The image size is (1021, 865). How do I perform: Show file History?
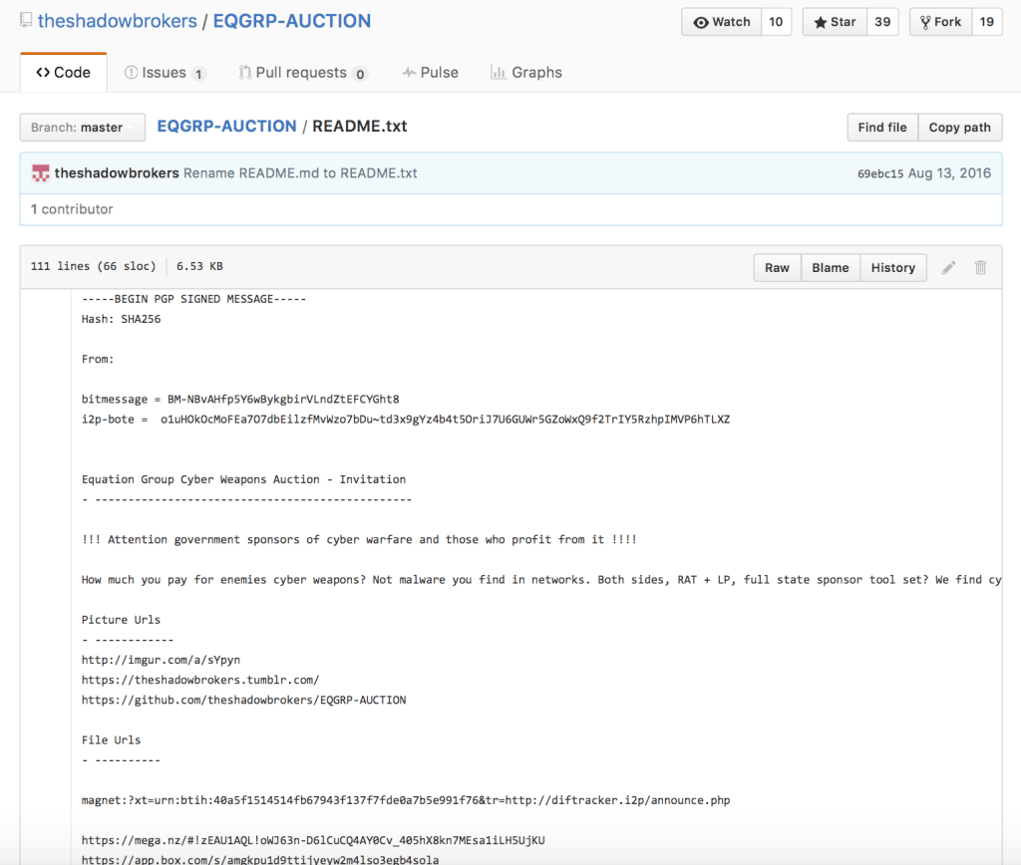892,267
